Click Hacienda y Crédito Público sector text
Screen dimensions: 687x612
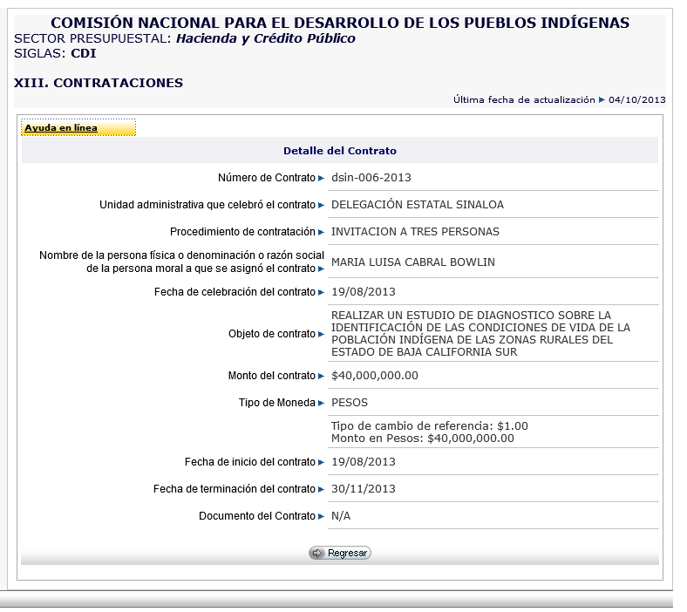coord(266,39)
